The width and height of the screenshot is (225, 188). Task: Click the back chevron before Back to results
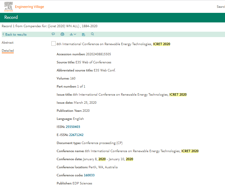[3, 34]
